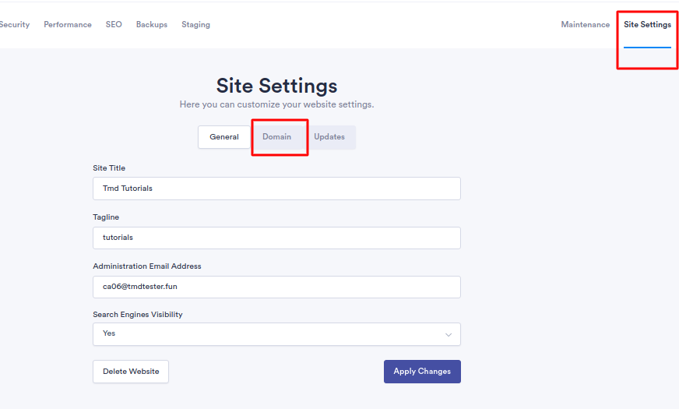The height and width of the screenshot is (409, 679).
Task: Select the General tab
Action: (x=224, y=137)
